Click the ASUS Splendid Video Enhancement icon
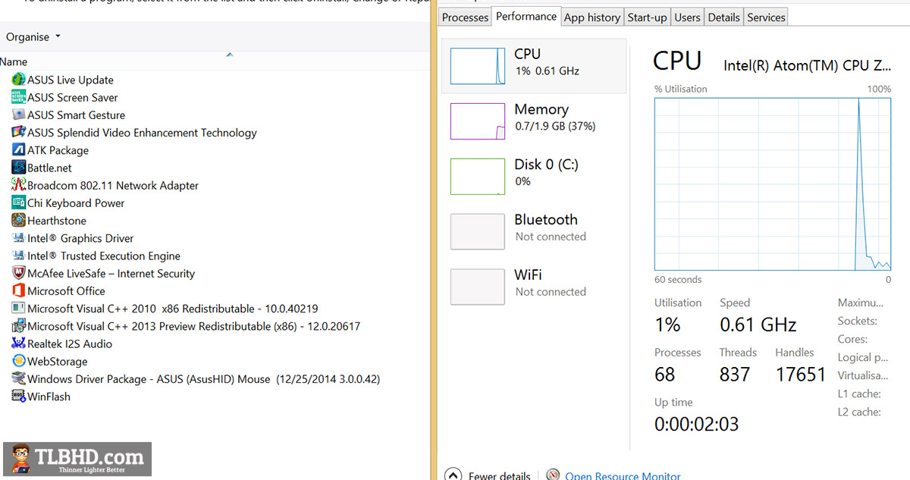Viewport: 910px width, 480px height. [x=19, y=132]
